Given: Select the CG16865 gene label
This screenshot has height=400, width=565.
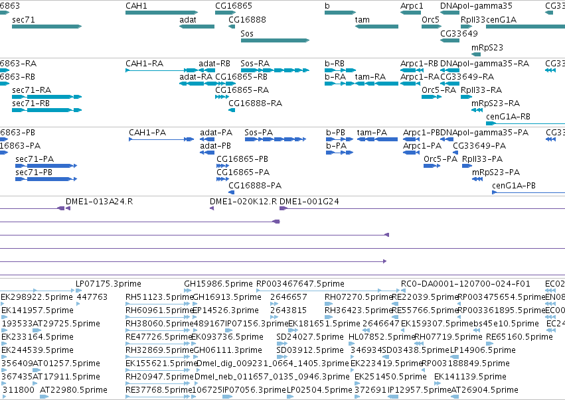Looking at the screenshot, I should (234, 6).
